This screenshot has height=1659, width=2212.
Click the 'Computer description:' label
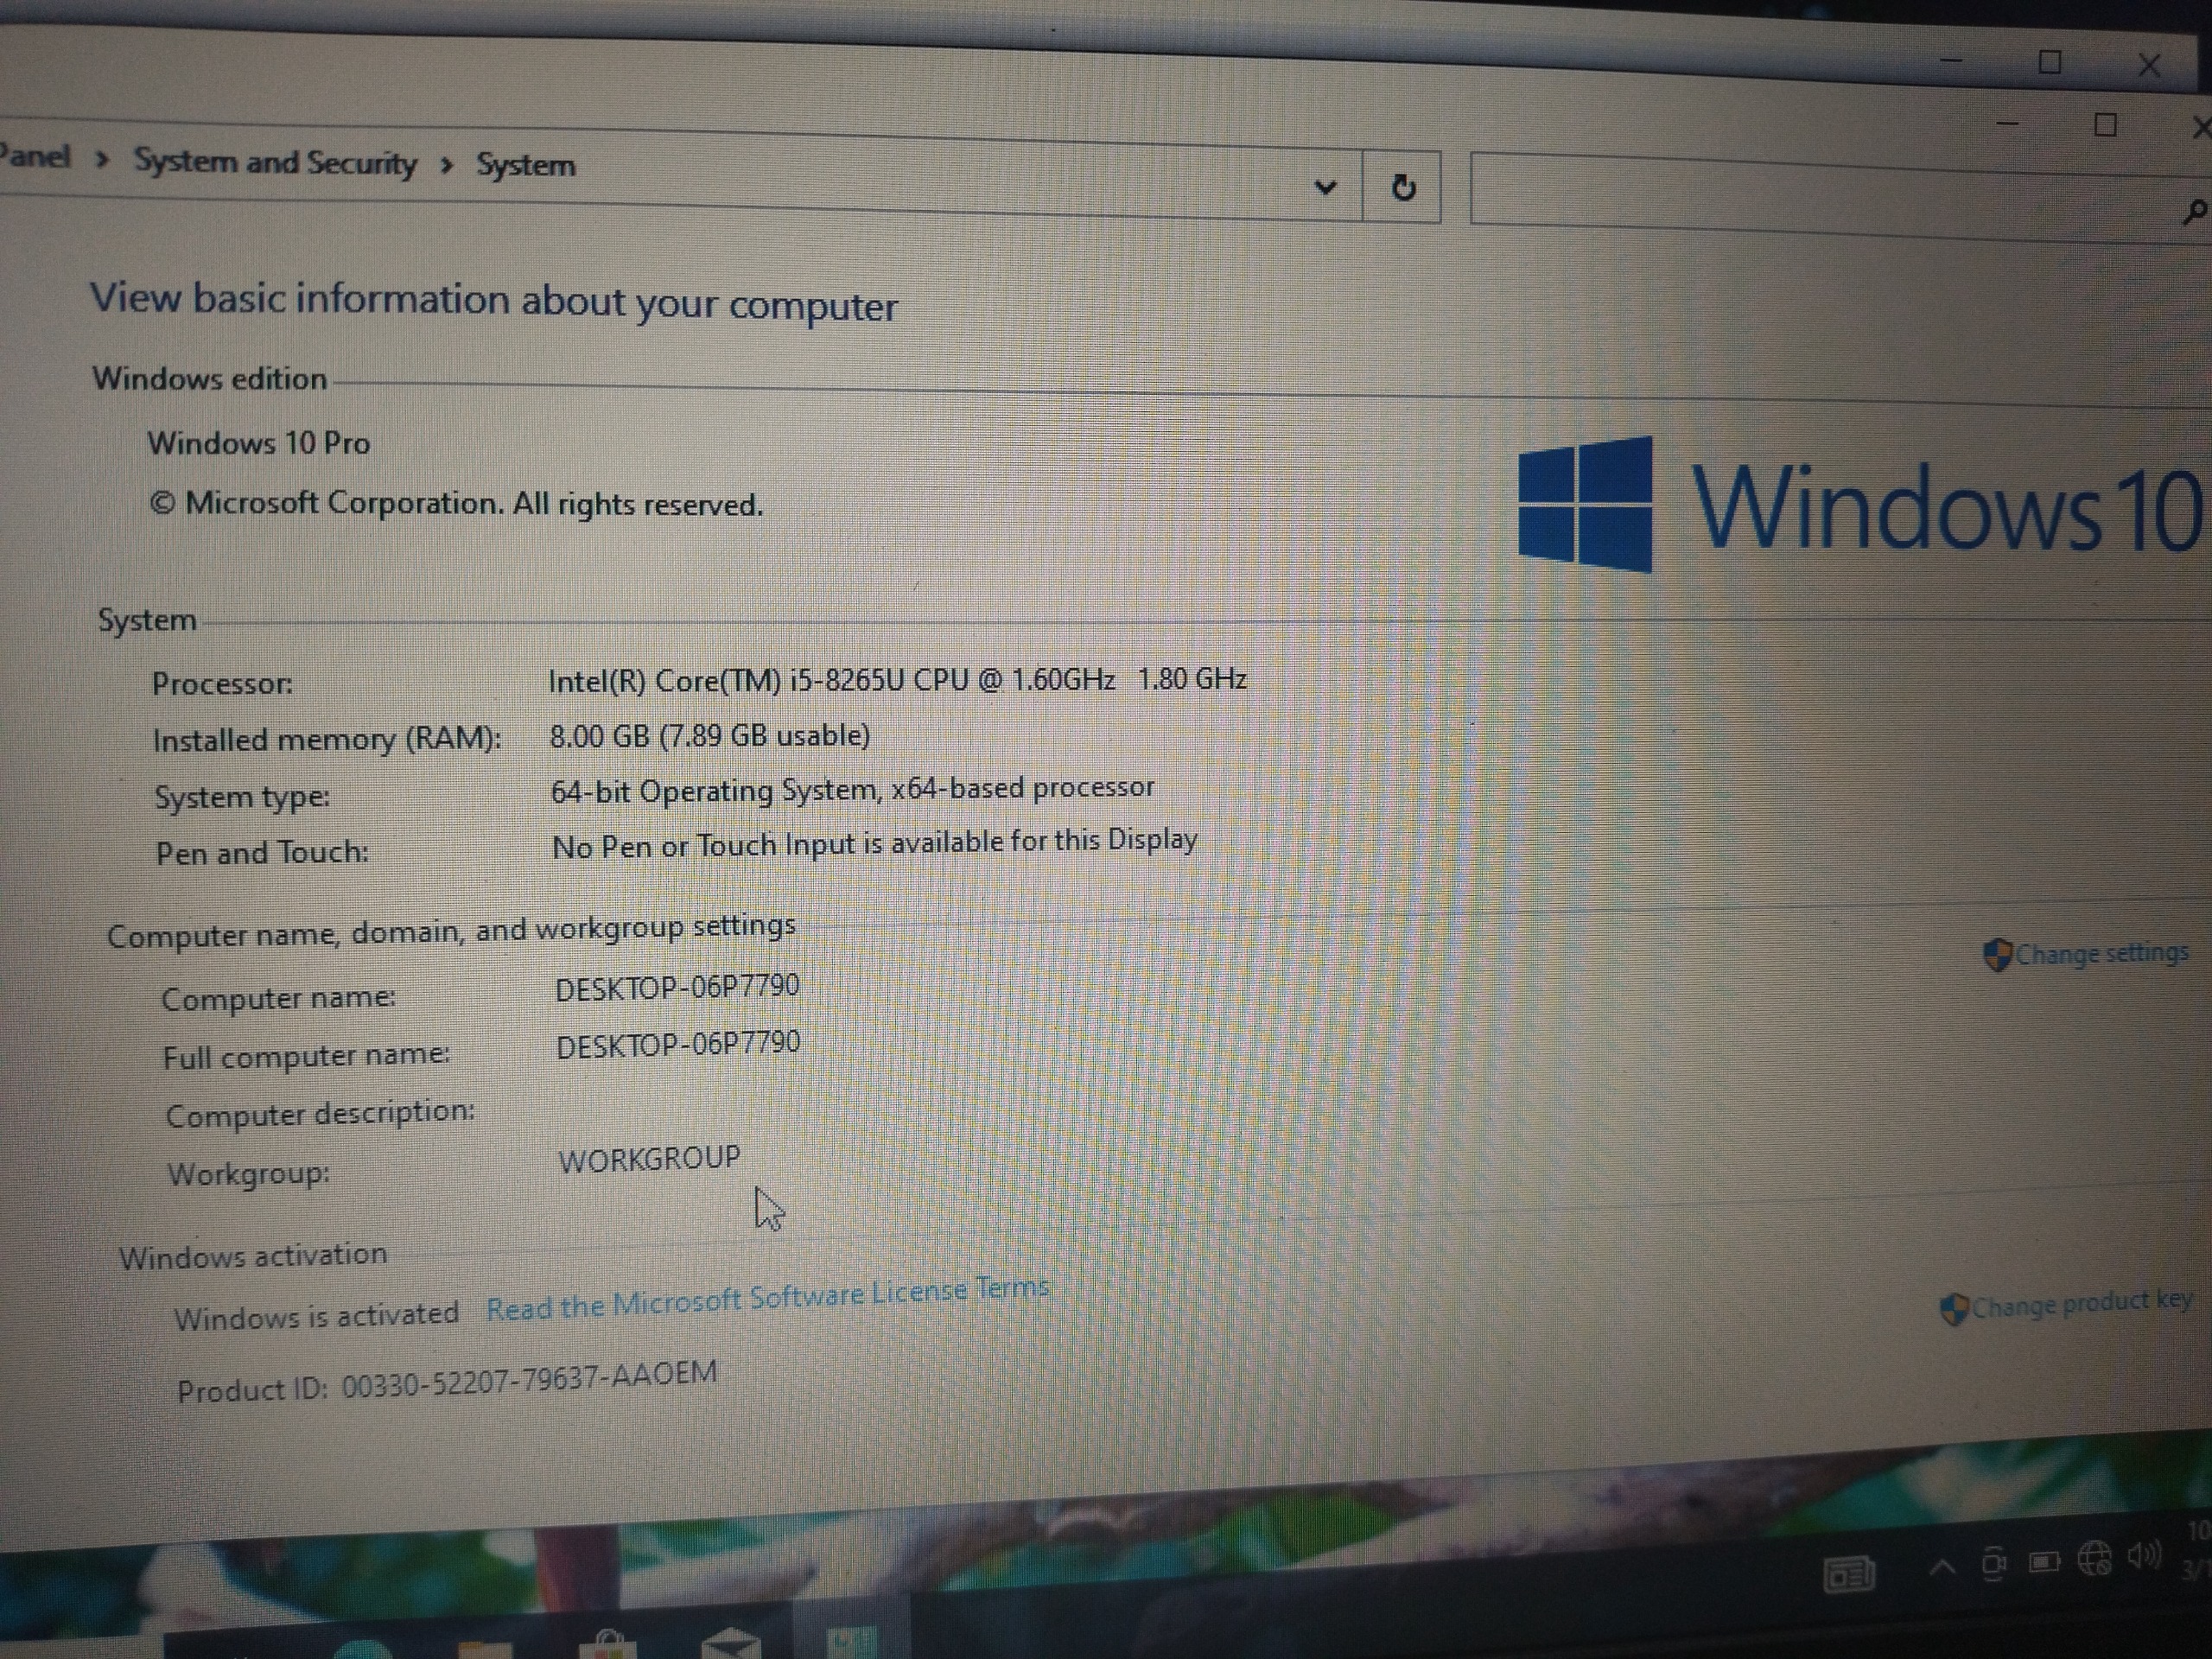[320, 1114]
